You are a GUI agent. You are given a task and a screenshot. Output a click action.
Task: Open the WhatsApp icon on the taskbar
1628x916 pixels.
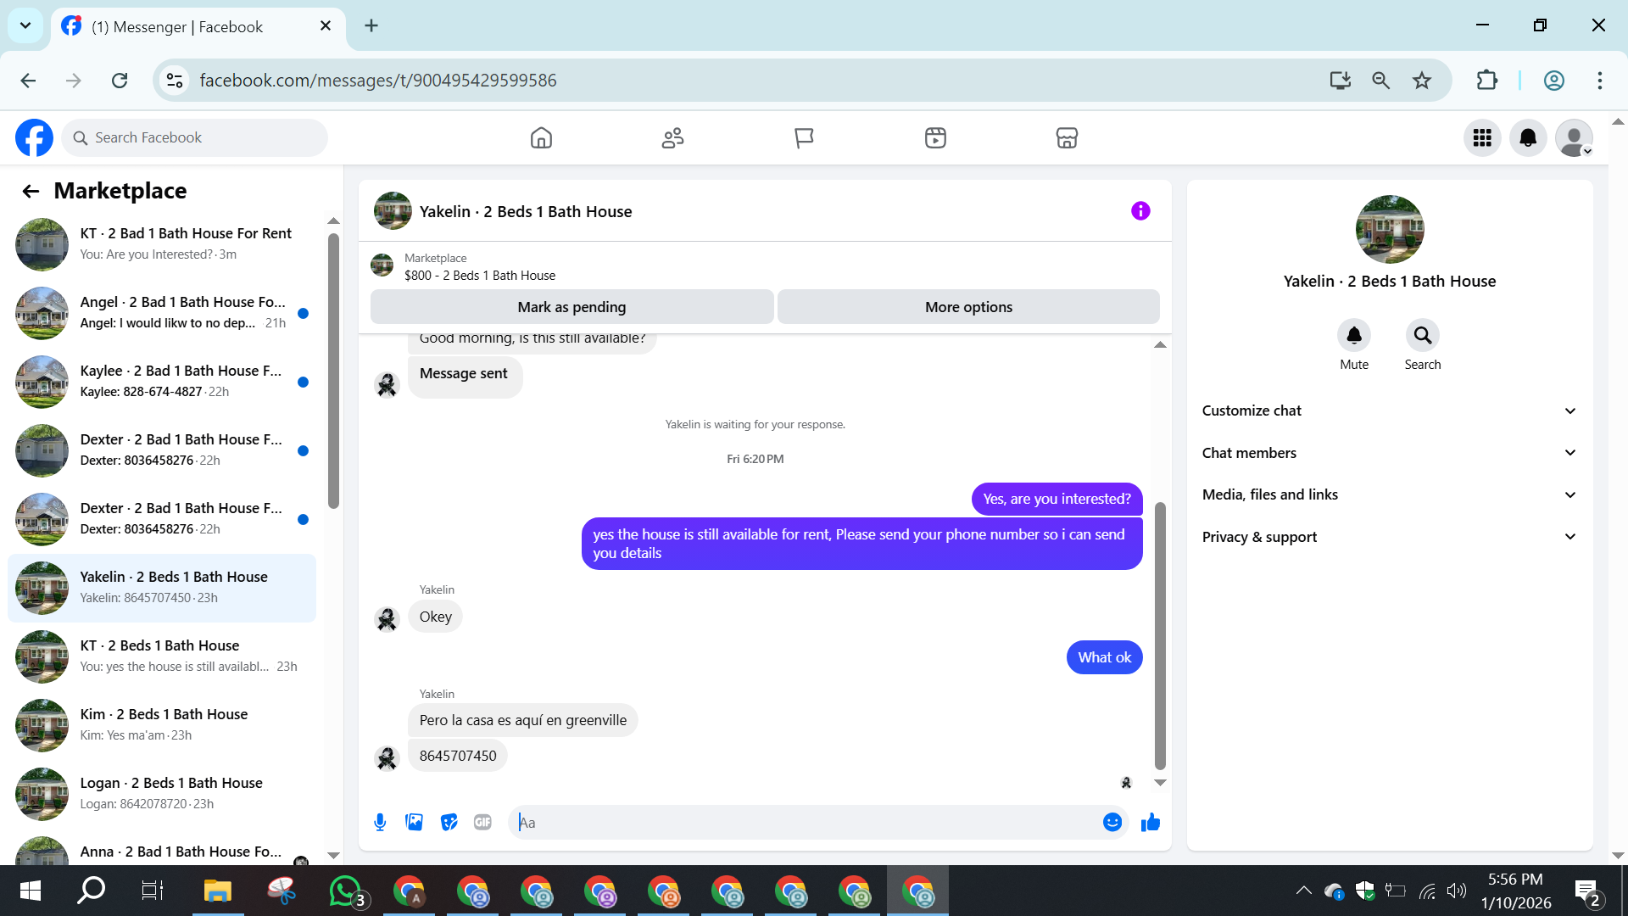coord(345,891)
